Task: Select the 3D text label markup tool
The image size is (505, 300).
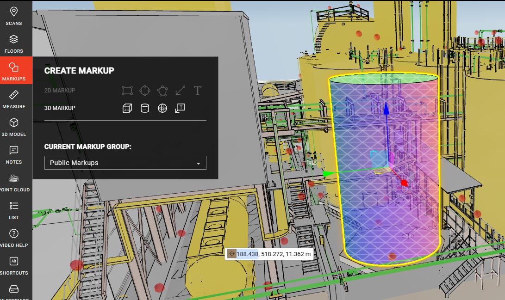Action: (180, 108)
